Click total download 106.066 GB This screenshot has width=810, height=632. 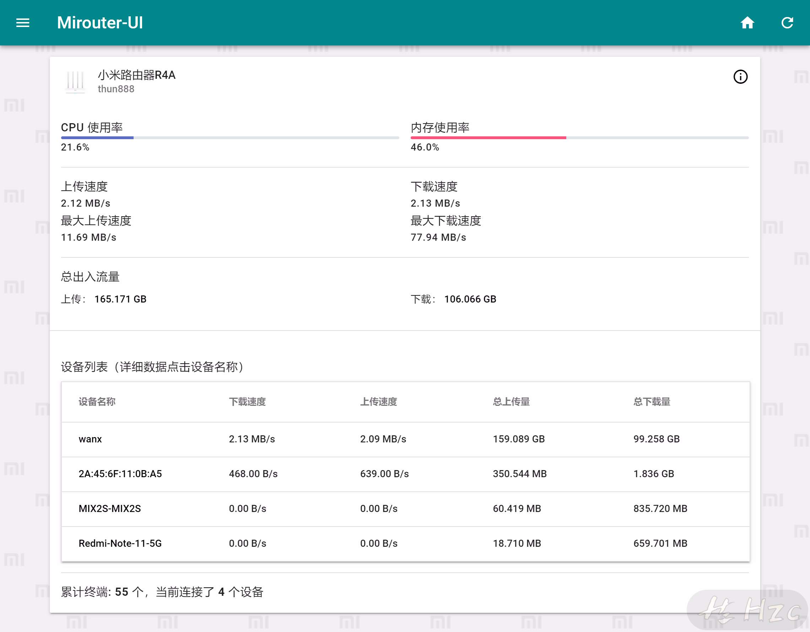click(470, 300)
